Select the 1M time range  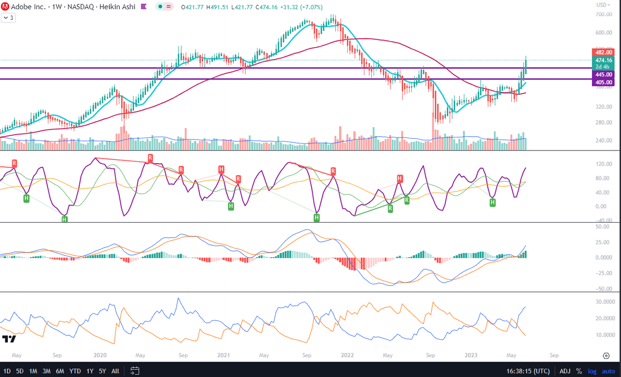click(33, 371)
